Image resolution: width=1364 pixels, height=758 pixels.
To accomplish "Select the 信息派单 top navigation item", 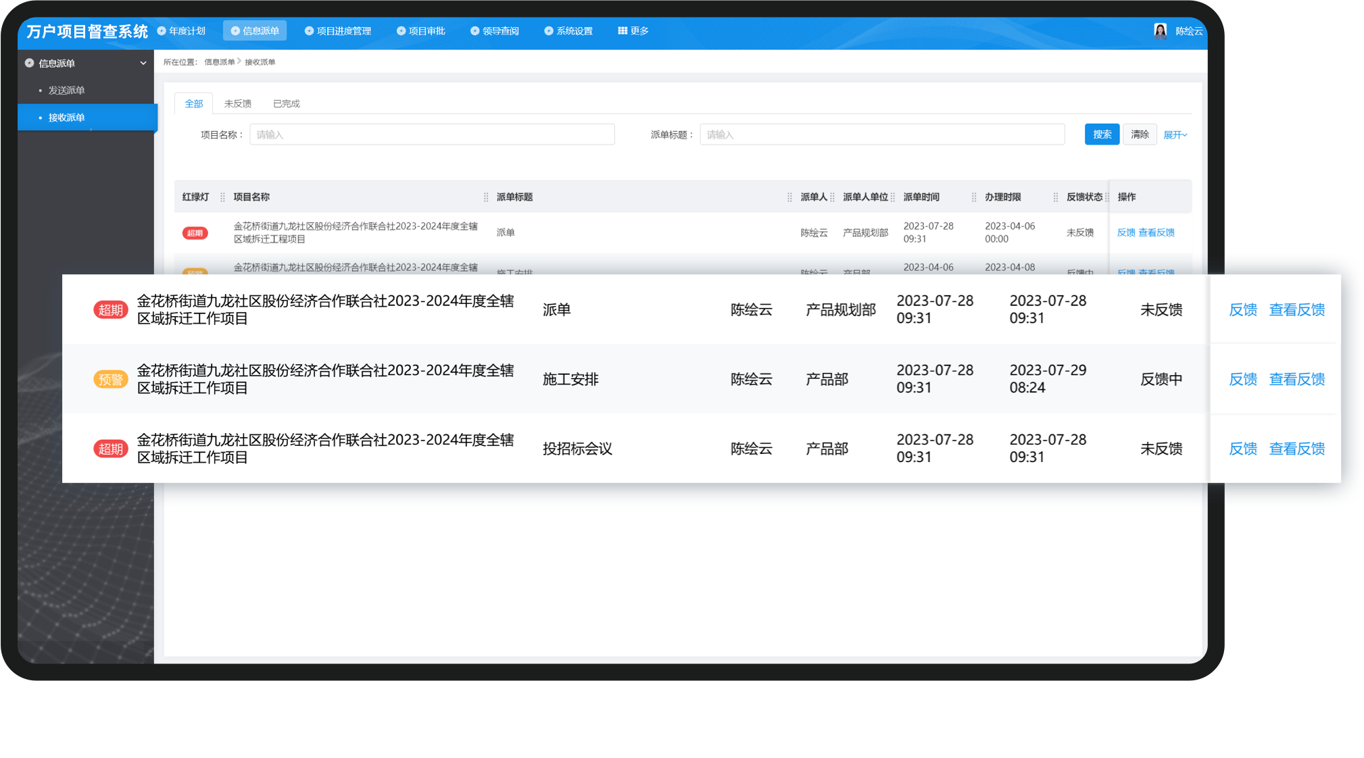I will pyautogui.click(x=255, y=31).
